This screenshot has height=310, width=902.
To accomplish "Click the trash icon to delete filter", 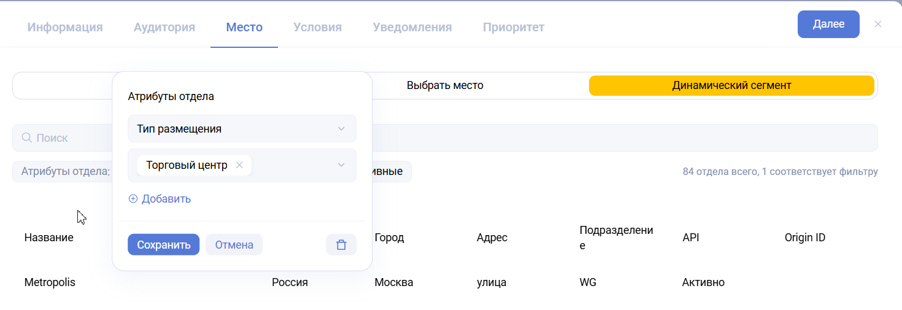I will (x=341, y=245).
